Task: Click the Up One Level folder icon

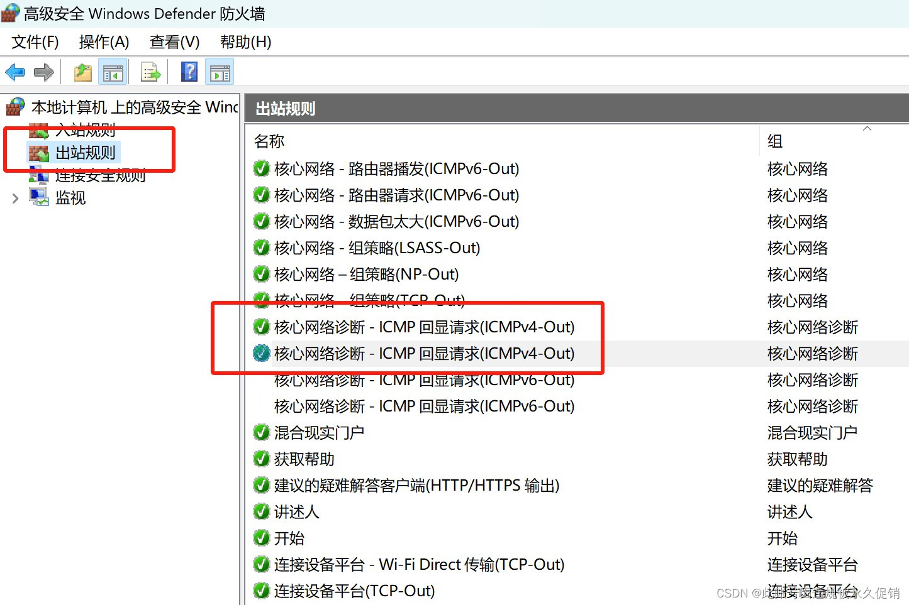Action: tap(82, 72)
